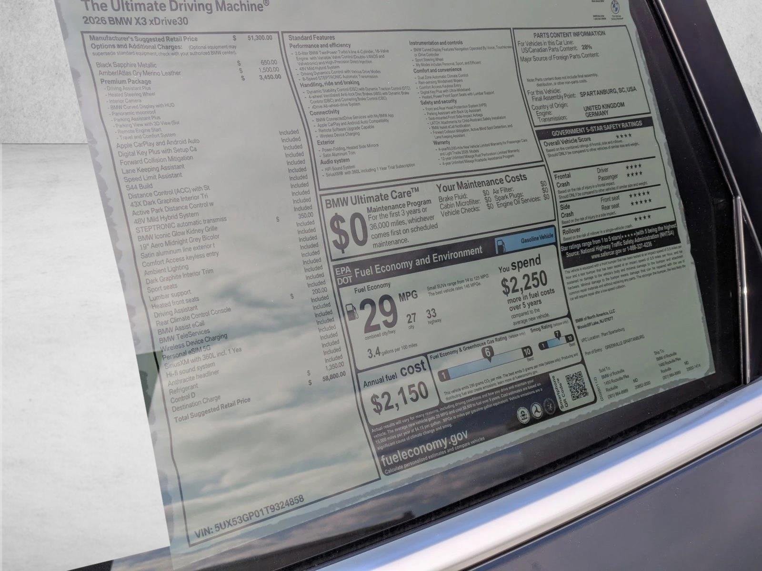Click 'Total Suggested Retail Price' line
This screenshot has width=762, height=571.
[212, 410]
